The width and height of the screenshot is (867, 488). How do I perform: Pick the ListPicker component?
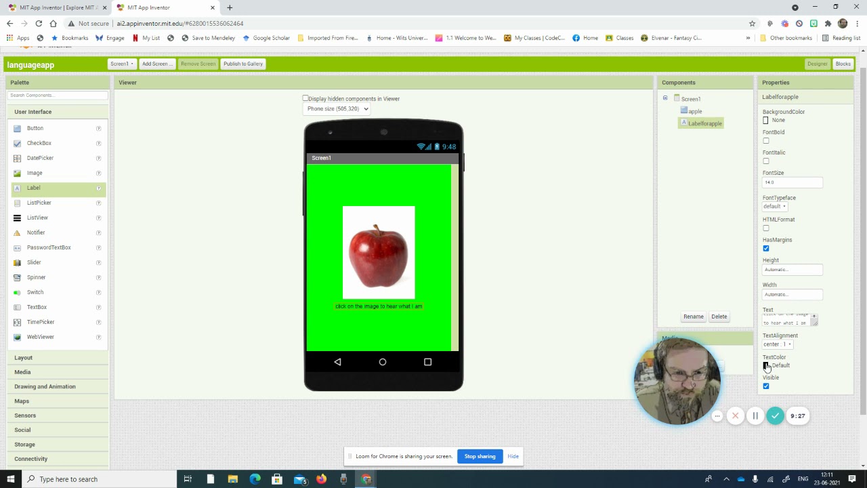click(x=39, y=203)
